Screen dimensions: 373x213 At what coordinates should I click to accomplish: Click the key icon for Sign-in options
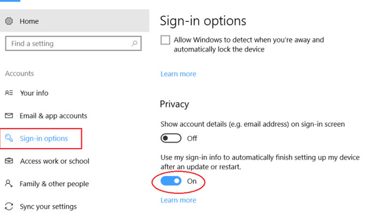(9, 138)
